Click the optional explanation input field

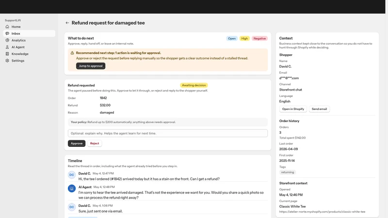pyautogui.click(x=168, y=133)
